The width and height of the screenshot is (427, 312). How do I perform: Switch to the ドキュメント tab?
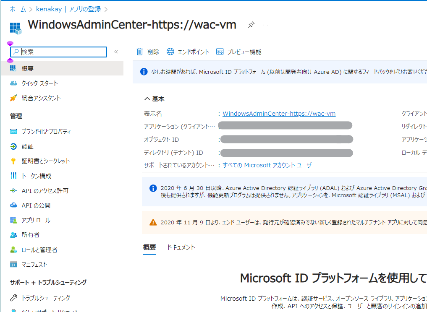click(181, 247)
